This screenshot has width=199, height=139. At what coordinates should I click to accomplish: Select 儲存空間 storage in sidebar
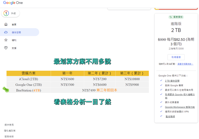19,32
